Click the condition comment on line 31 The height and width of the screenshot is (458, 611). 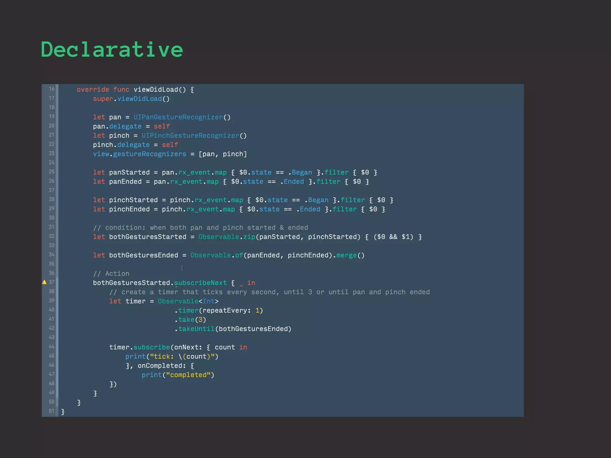pyautogui.click(x=200, y=228)
